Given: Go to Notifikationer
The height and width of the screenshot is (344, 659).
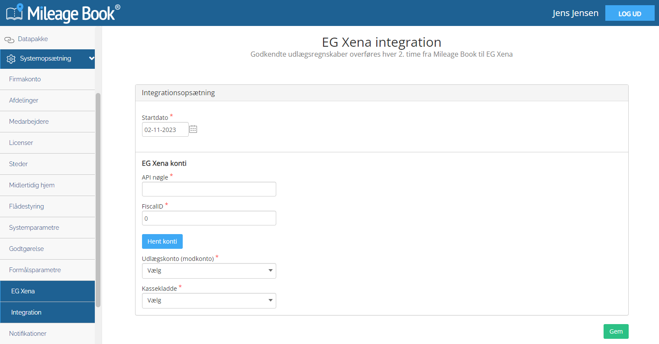Looking at the screenshot, I should click(48, 334).
